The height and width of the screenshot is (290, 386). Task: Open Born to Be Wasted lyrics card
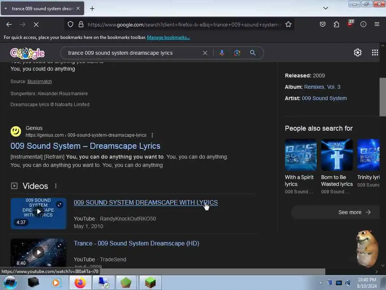(337, 167)
